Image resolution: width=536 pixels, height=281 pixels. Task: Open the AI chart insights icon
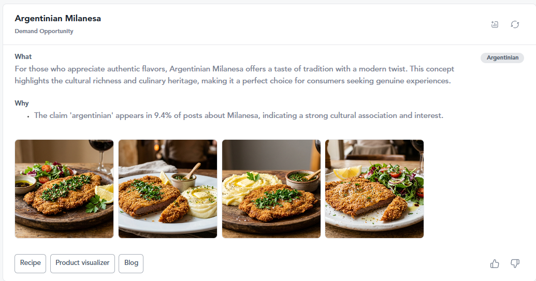(x=495, y=25)
